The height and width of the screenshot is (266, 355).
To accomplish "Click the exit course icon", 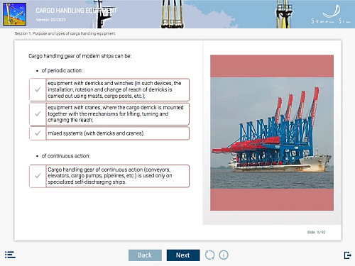I will point(347,255).
